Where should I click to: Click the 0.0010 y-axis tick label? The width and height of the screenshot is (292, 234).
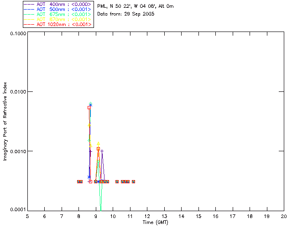[x=18, y=151]
